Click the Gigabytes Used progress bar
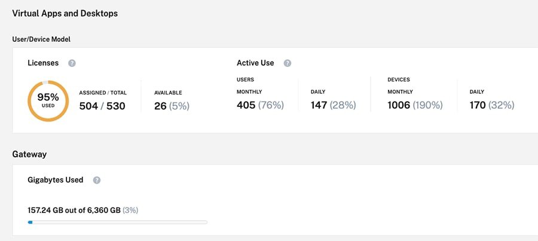 pos(117,222)
